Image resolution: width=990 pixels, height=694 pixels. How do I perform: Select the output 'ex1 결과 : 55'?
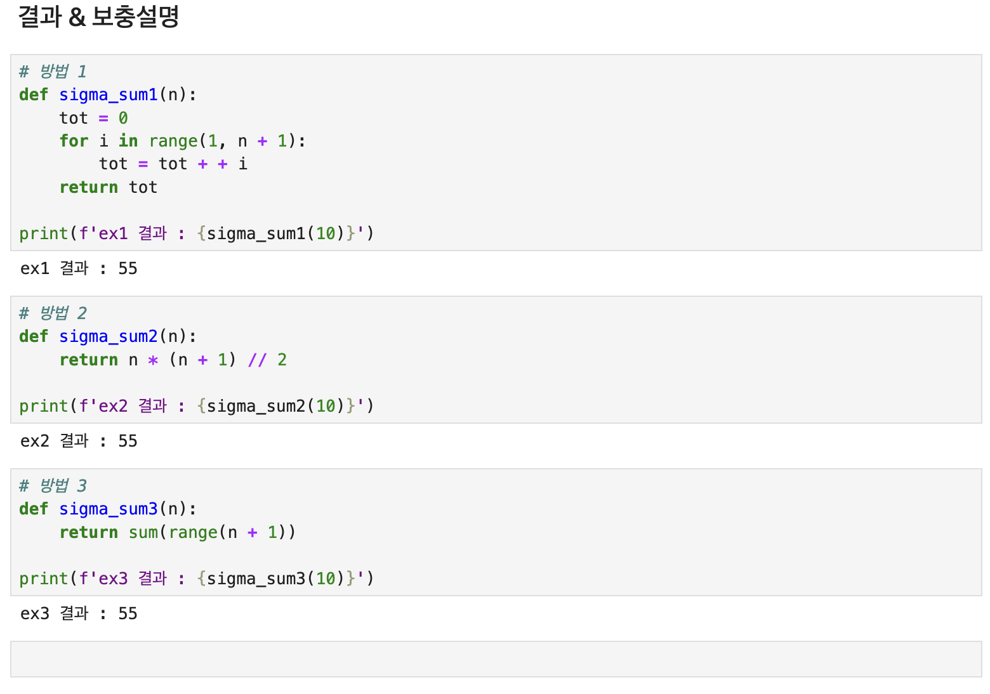[79, 268]
